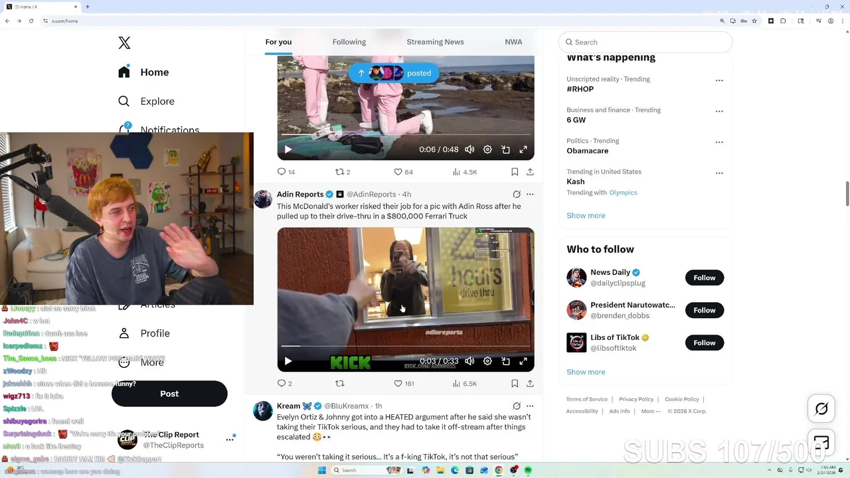The width and height of the screenshot is (850, 478).
Task: Open settings on McDonald's video
Action: coord(487,361)
